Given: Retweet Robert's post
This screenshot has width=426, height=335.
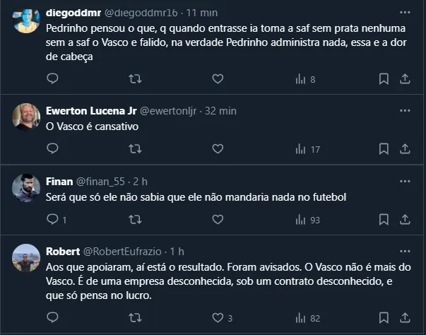Looking at the screenshot, I should click(x=135, y=318).
